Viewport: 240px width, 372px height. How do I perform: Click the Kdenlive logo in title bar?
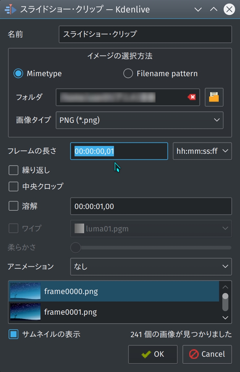pyautogui.click(x=10, y=9)
